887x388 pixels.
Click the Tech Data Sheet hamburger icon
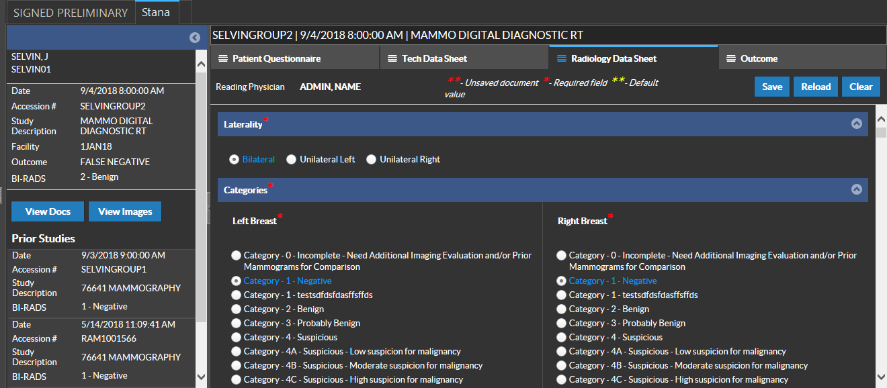point(392,58)
